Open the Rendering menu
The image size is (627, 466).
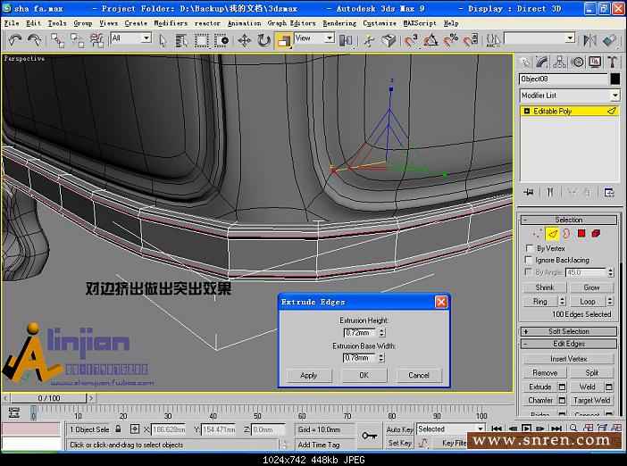[339, 23]
